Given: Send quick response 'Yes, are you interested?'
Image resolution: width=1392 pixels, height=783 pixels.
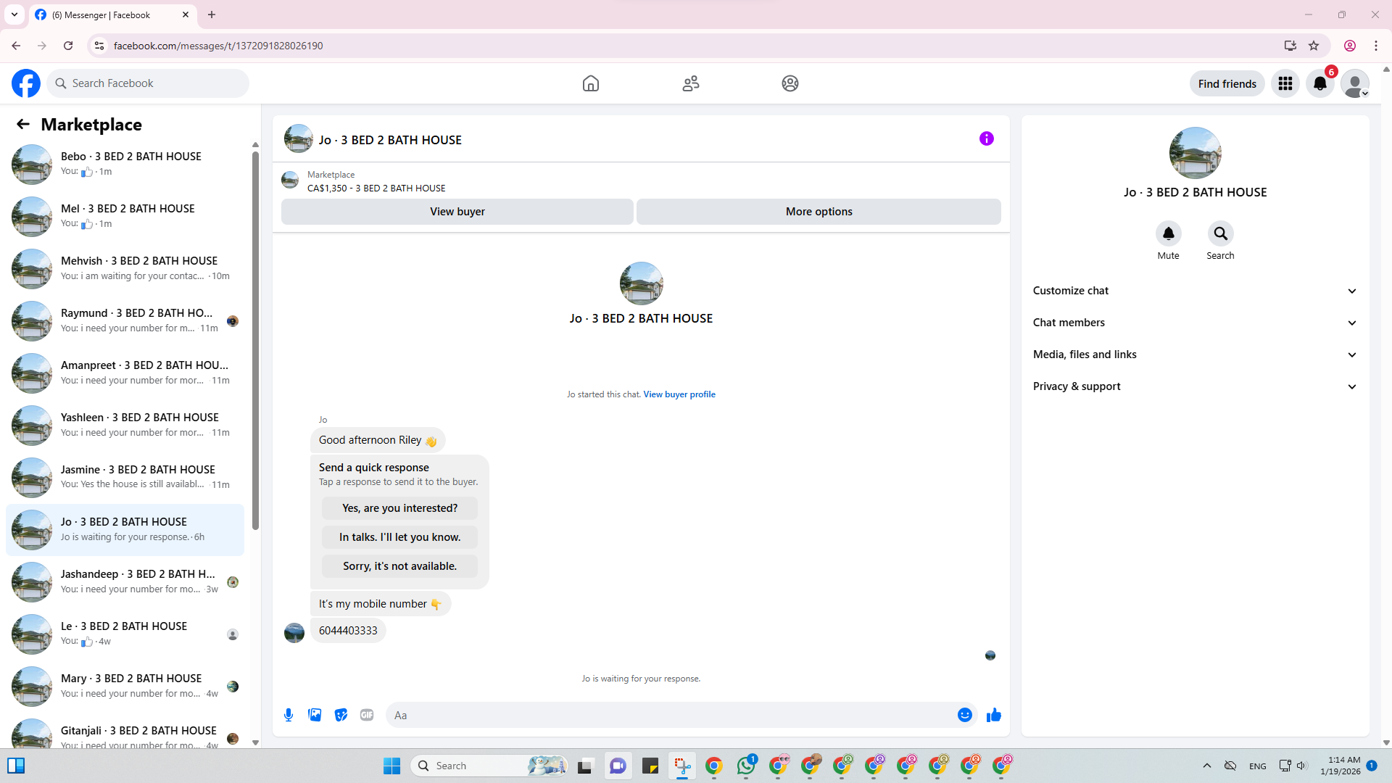Looking at the screenshot, I should [400, 508].
